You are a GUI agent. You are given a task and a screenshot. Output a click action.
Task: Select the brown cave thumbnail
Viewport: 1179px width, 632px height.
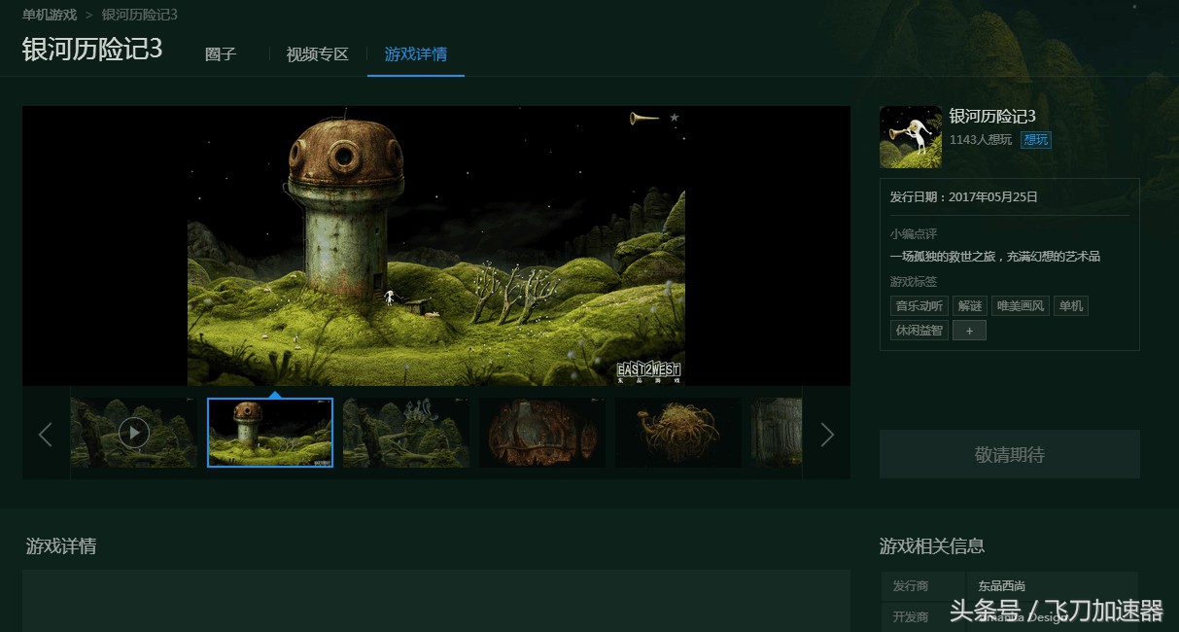(x=542, y=433)
